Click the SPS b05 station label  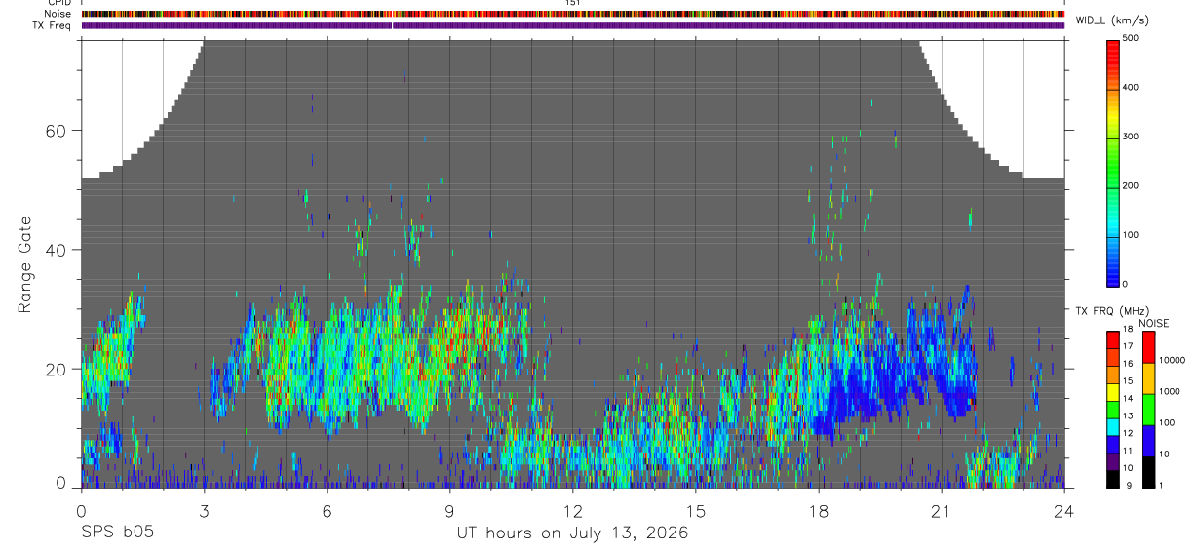pos(117,533)
